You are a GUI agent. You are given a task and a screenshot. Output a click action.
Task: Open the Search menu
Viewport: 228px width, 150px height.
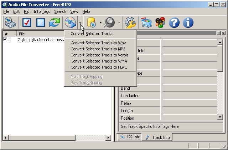60,11
